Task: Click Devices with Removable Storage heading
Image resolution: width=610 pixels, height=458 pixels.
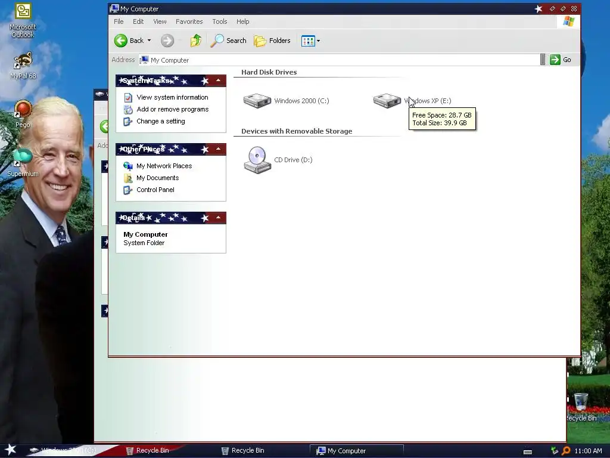Action: [x=297, y=131]
